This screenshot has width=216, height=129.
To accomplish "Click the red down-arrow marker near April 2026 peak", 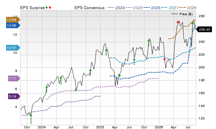I will (178, 22).
